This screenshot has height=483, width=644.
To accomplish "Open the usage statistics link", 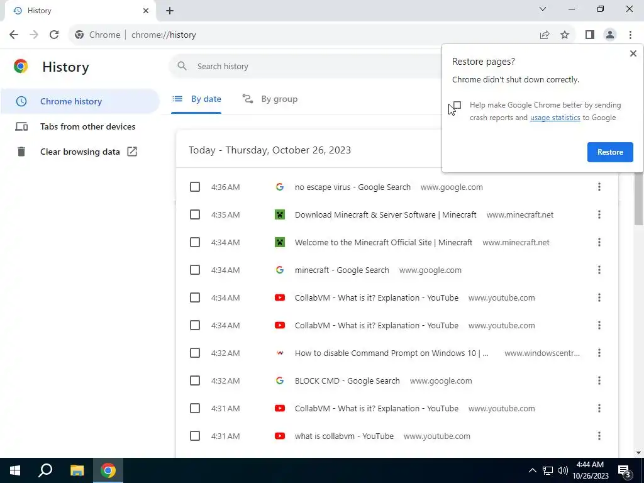I will (555, 118).
